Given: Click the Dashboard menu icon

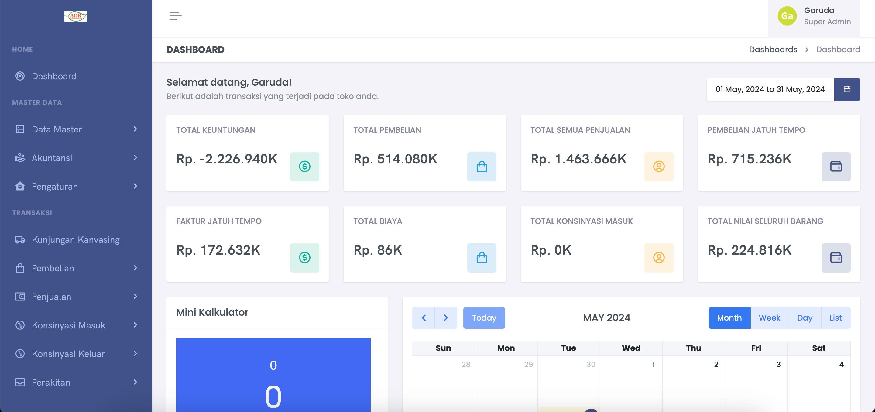Looking at the screenshot, I should 20,76.
